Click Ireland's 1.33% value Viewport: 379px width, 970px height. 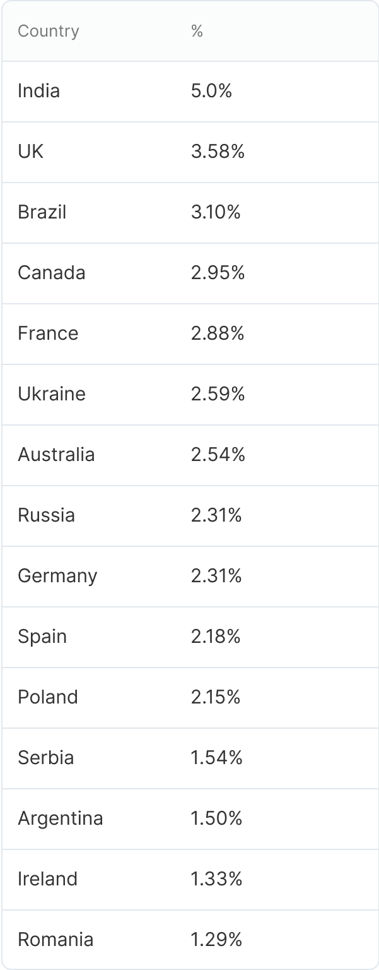(216, 879)
